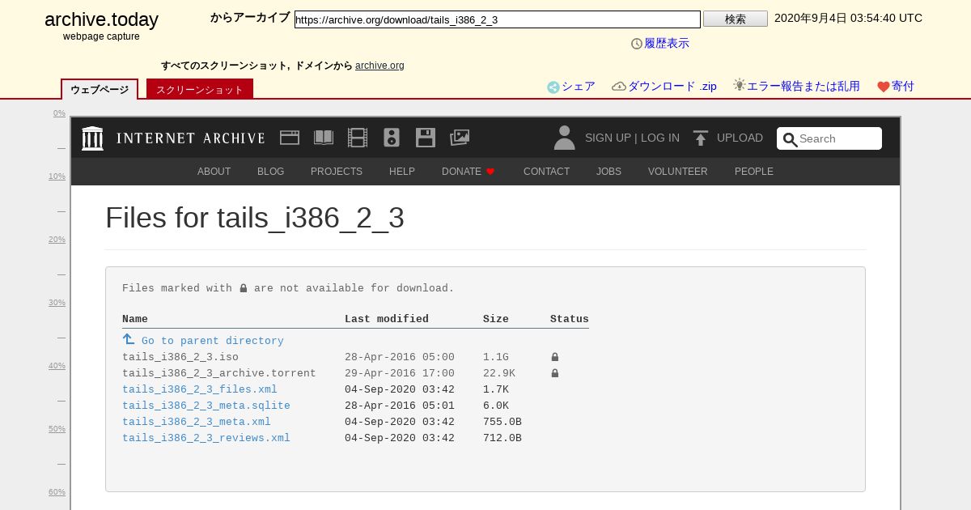Switch to the ウェブページ tab
This screenshot has height=510, width=971.
(100, 89)
